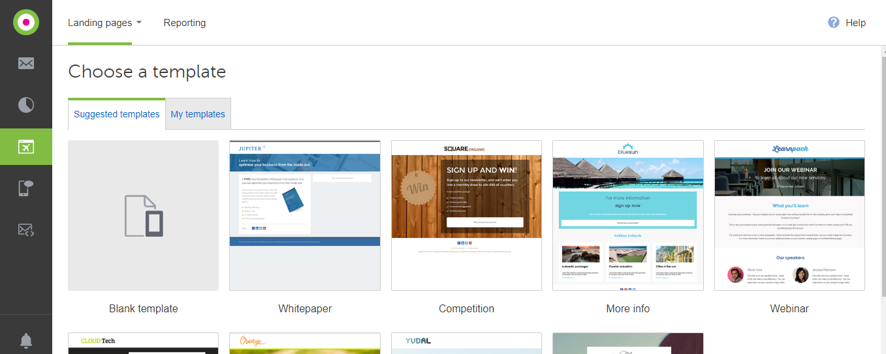This screenshot has height=354, width=886.
Task: Pick the Jupiter Whitepaper template preview
Action: [x=305, y=215]
